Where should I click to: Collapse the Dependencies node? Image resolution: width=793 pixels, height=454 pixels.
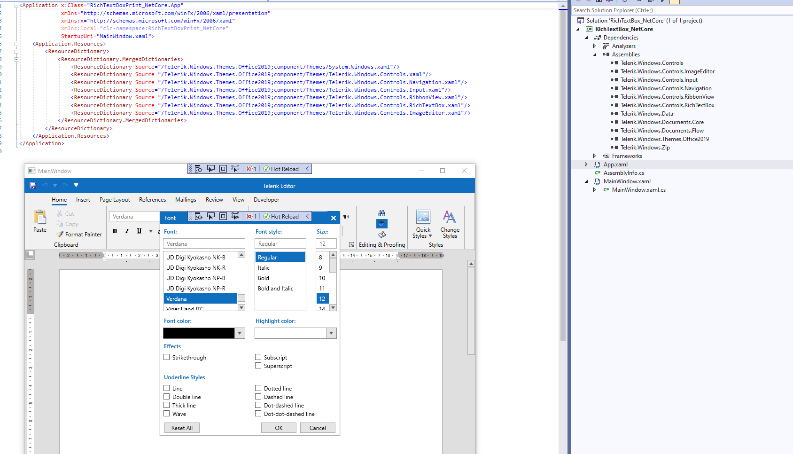[x=586, y=38]
